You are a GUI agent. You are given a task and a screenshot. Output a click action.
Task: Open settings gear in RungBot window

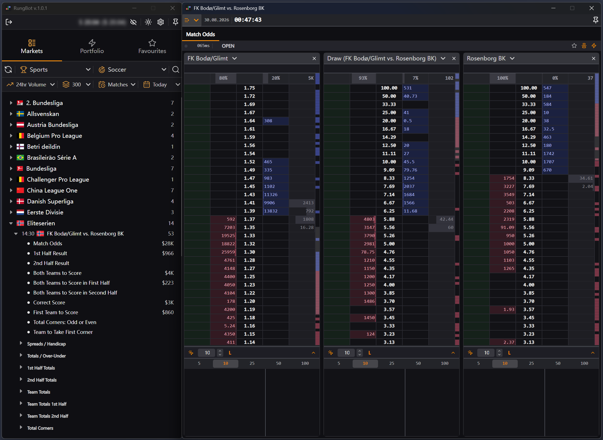coord(161,22)
